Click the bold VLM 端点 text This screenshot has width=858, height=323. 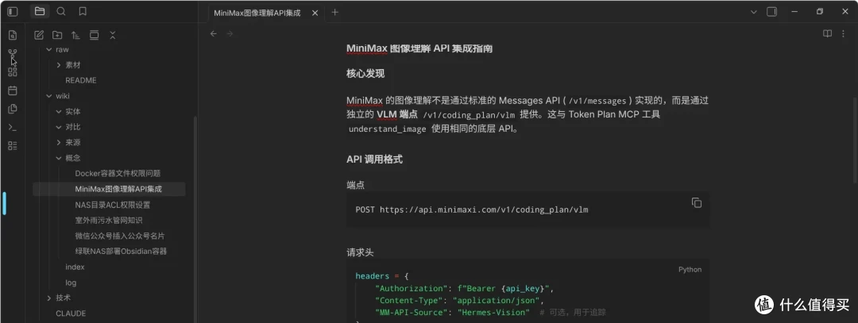(x=397, y=115)
